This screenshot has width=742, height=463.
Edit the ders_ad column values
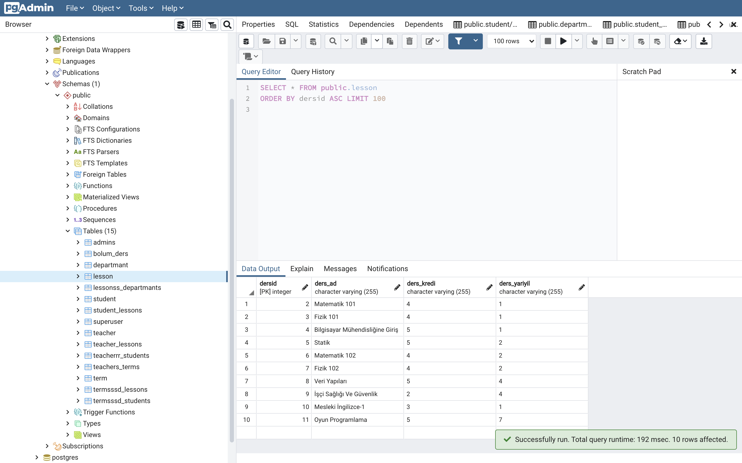point(397,287)
